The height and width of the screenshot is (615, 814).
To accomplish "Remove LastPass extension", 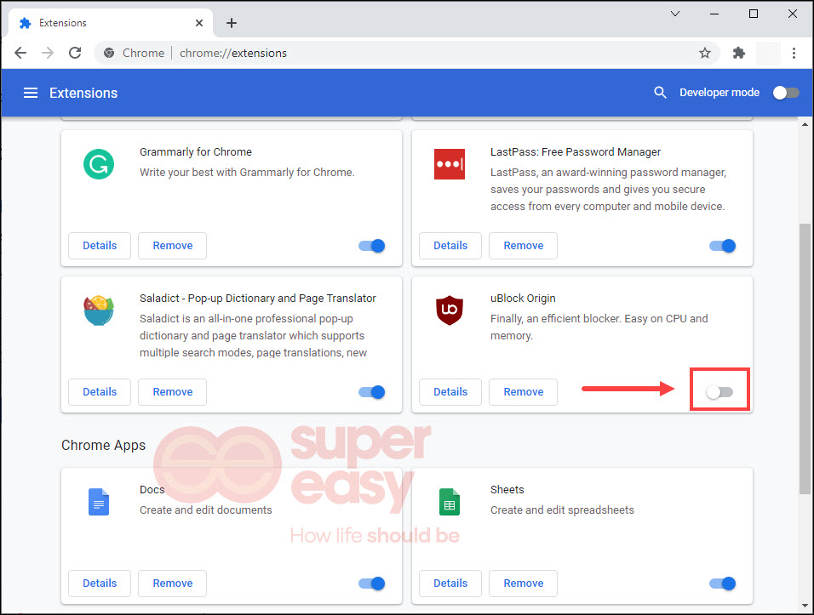I will [524, 246].
